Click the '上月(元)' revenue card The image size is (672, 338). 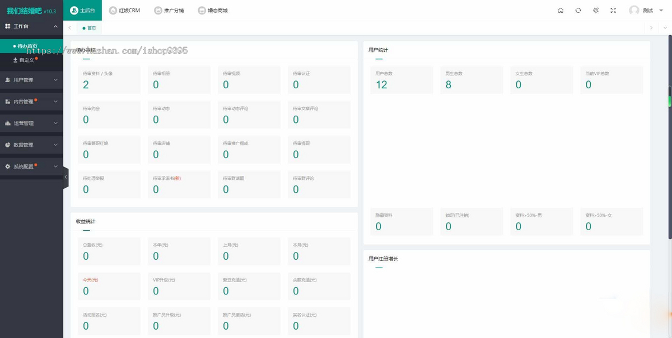[x=249, y=251]
